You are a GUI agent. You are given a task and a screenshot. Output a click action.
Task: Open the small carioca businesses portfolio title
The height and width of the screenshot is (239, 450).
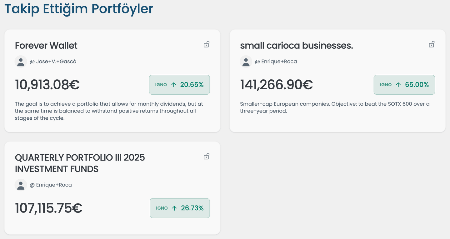[296, 46]
